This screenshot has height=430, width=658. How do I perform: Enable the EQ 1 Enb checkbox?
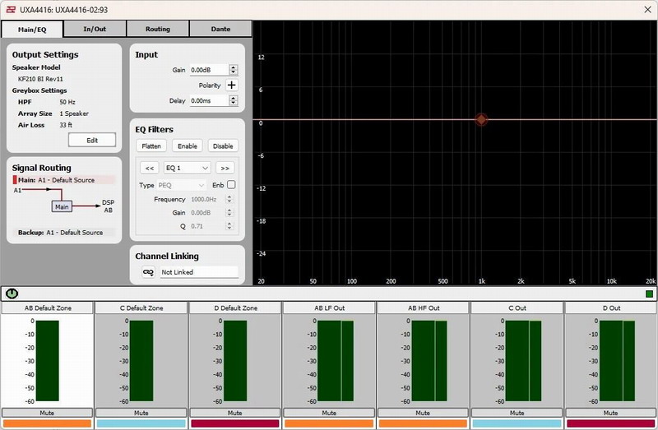(x=231, y=185)
